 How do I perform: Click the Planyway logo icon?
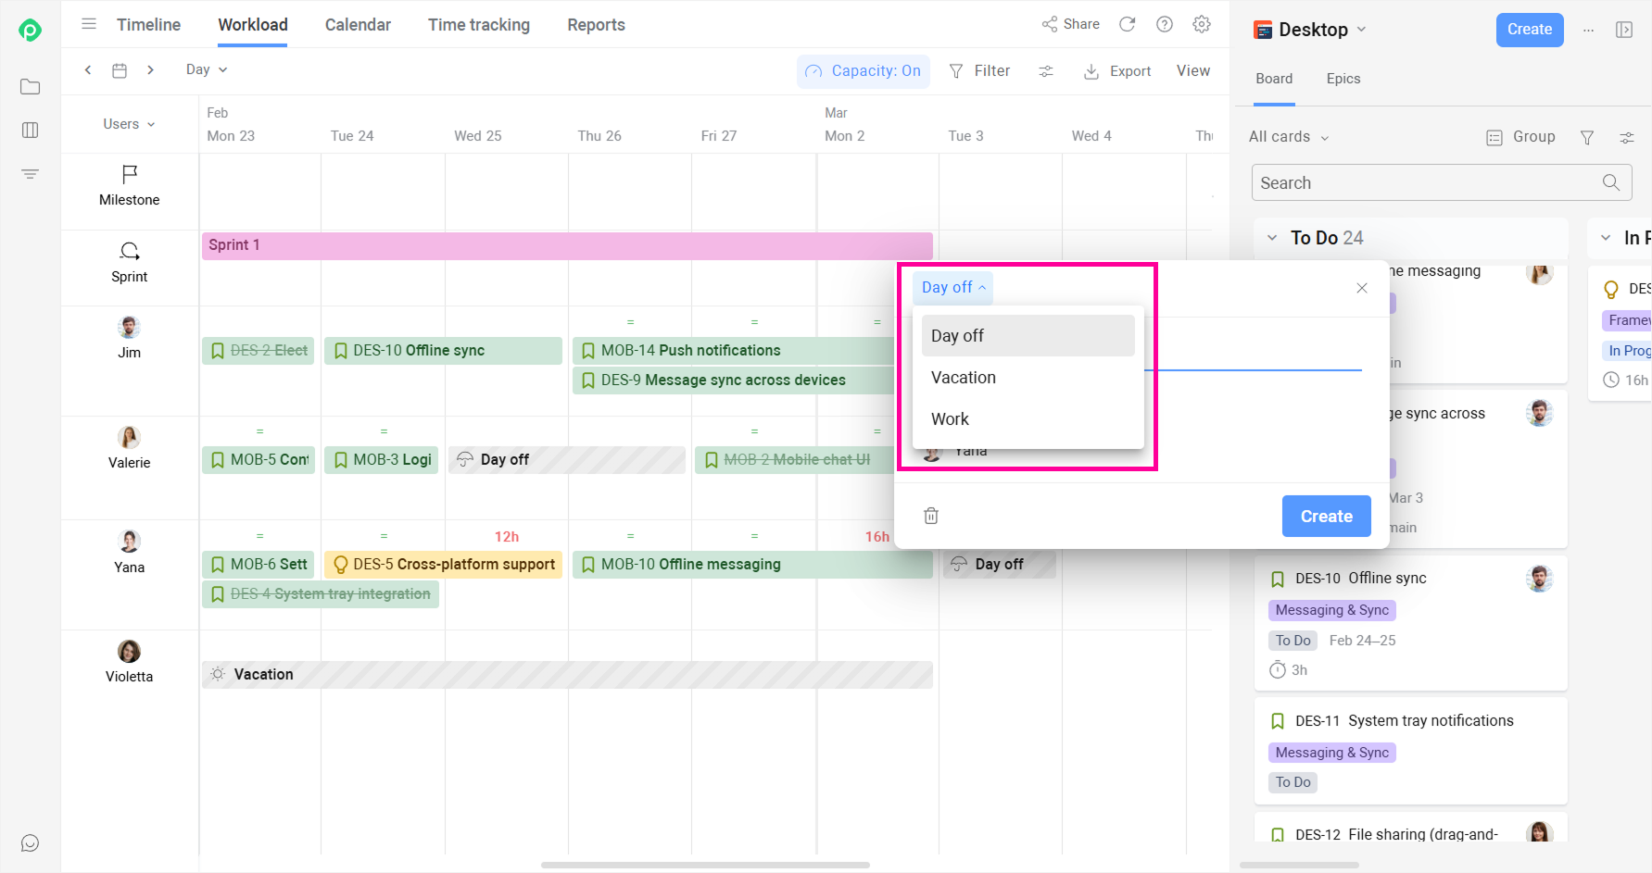(x=30, y=30)
